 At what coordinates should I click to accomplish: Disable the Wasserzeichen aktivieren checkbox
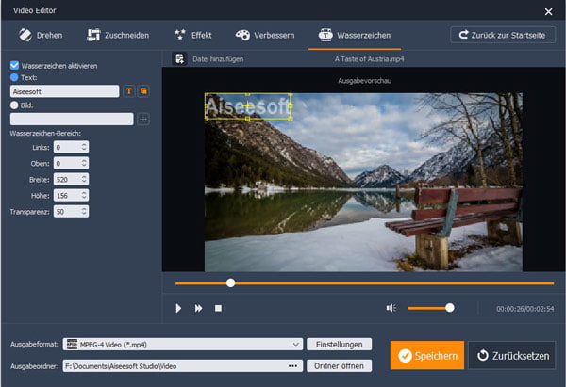pos(14,66)
